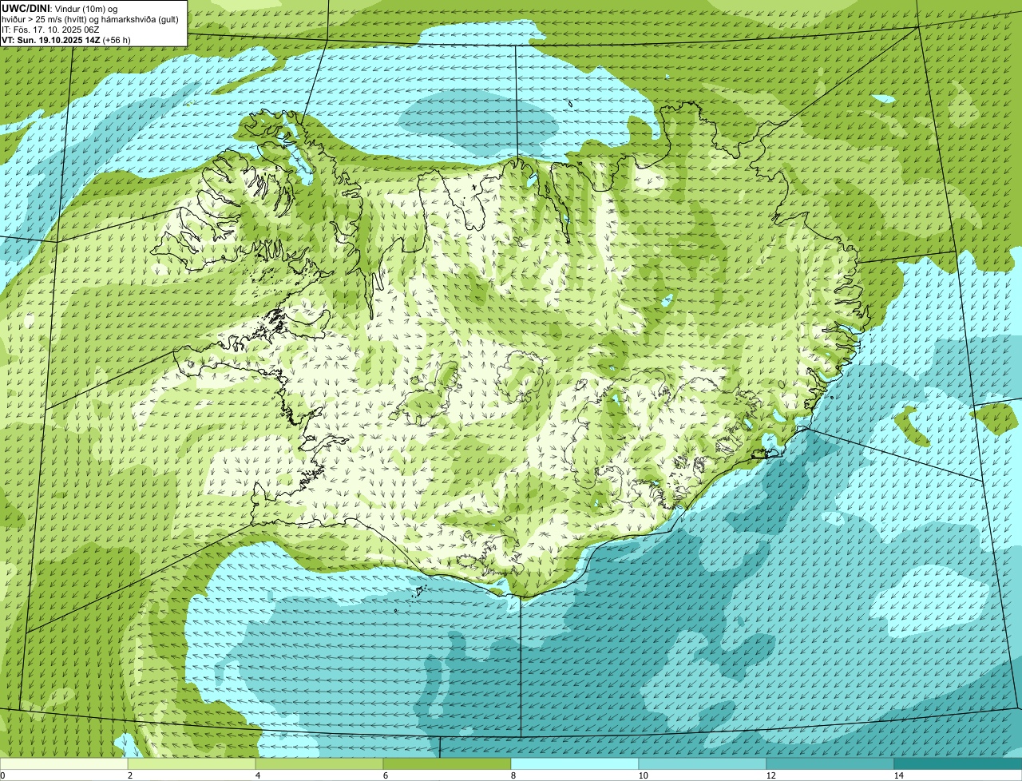Pick the 10–12 m/s light teal legend swatch
Image resolution: width=1022 pixels, height=781 pixels.
click(703, 763)
